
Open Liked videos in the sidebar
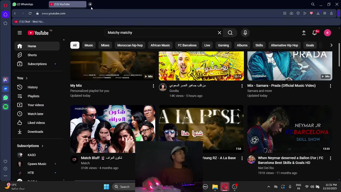(x=37, y=123)
